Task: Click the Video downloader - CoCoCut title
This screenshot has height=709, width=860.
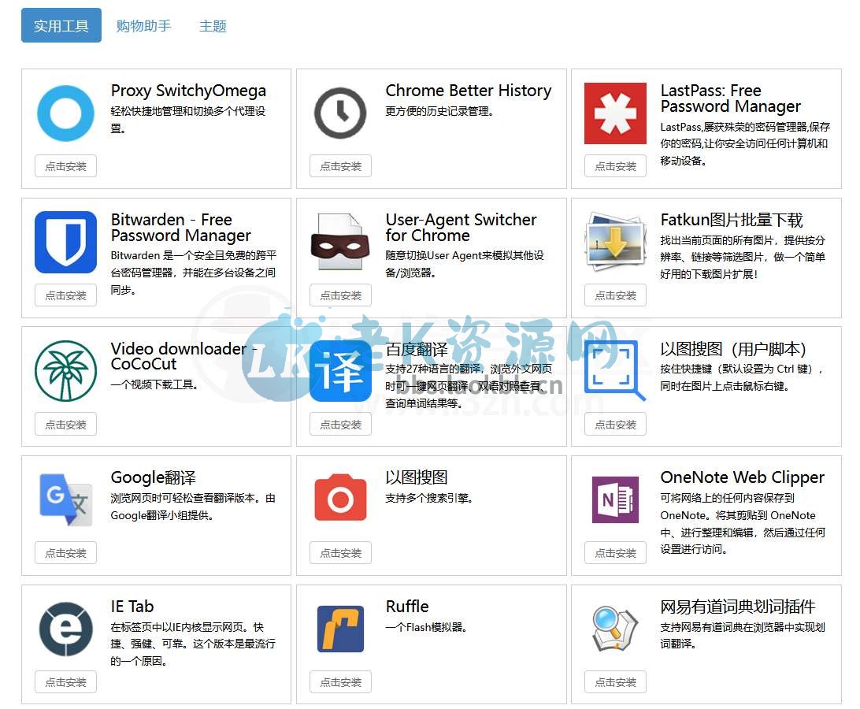Action: pyautogui.click(x=183, y=356)
